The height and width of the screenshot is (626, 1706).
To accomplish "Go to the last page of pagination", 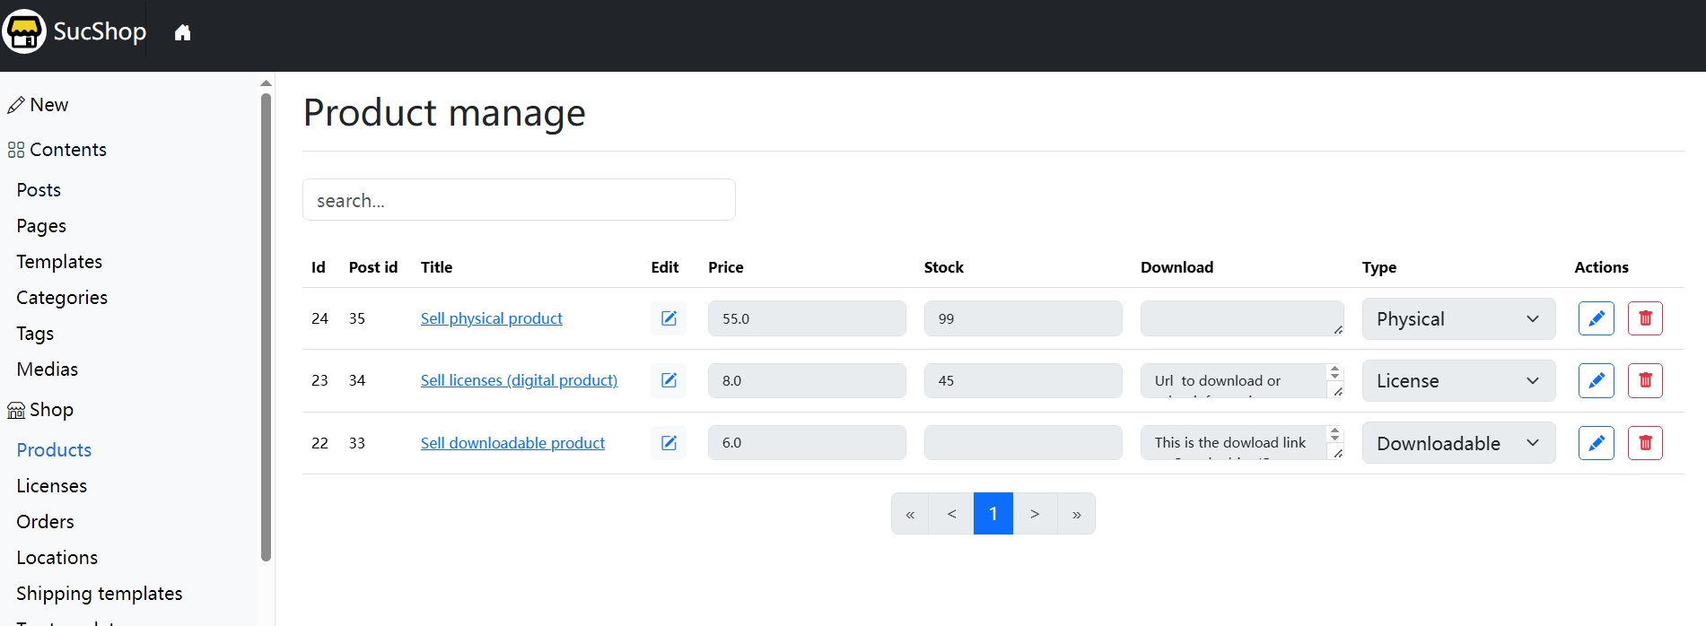I will click(x=1076, y=514).
